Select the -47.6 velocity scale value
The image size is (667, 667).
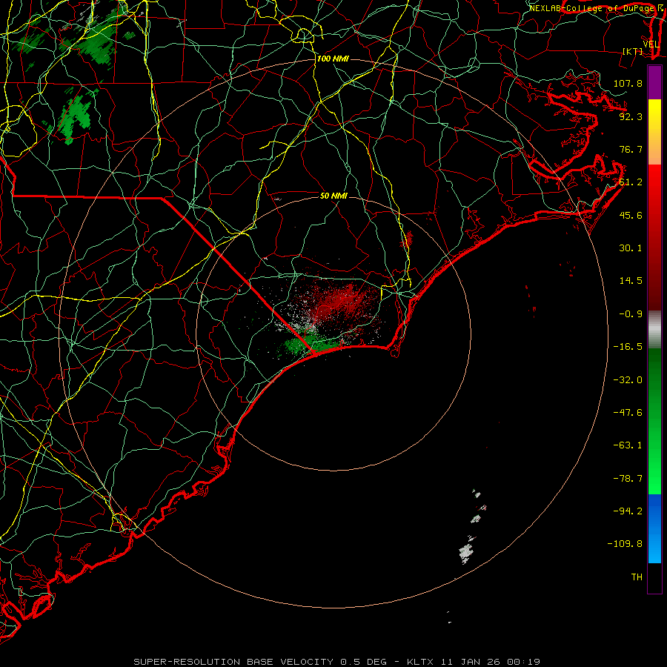[628, 413]
